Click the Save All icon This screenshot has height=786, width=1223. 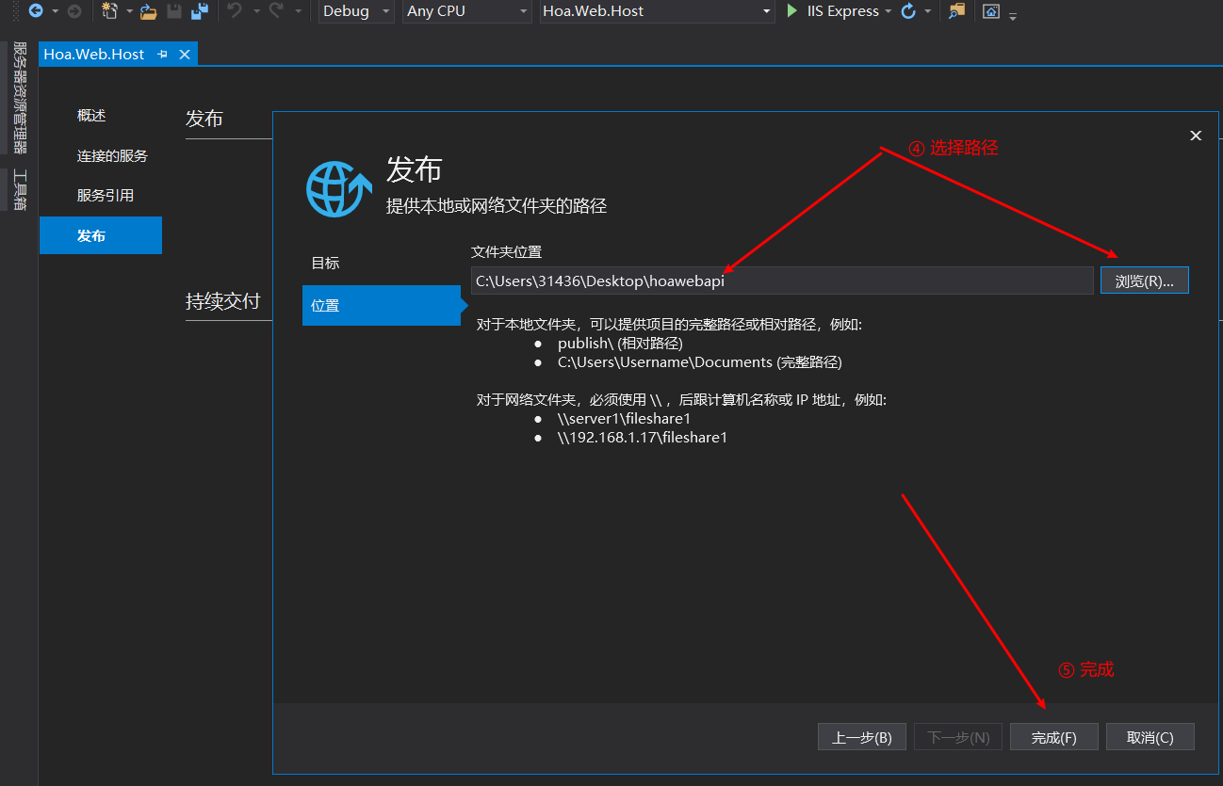tap(199, 11)
